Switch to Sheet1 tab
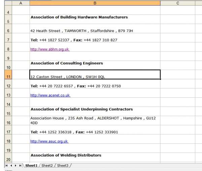This screenshot has width=202, height=171. 31,166
